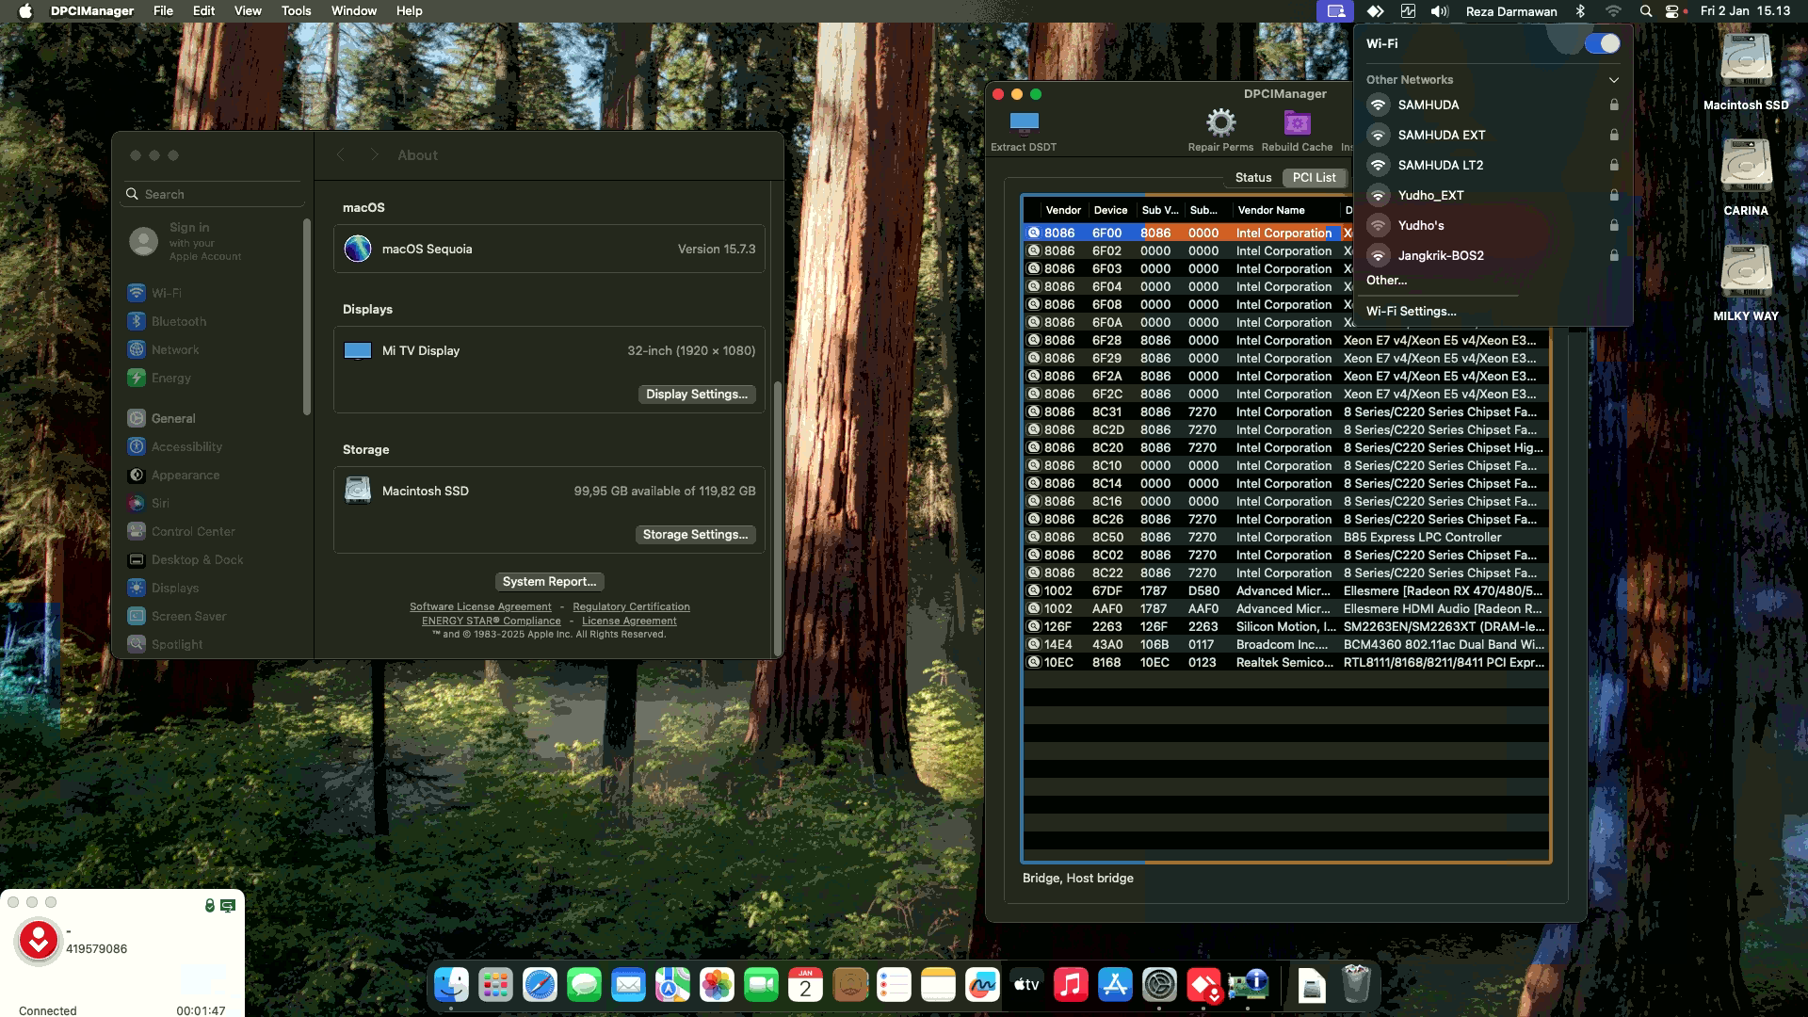Open the Trash in dock
This screenshot has height=1017, width=1808.
coord(1356,985)
